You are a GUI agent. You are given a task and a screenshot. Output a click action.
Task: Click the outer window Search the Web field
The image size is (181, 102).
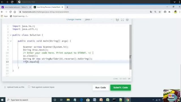(x=94, y=2)
